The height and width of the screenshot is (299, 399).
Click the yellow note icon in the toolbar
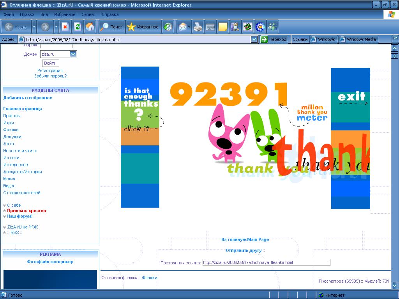pyautogui.click(x=223, y=27)
